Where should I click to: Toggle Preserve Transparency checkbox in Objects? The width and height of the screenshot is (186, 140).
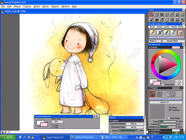(x=111, y=134)
